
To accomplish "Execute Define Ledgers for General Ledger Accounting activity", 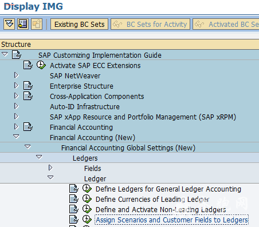I will pyautogui.click(x=87, y=189).
